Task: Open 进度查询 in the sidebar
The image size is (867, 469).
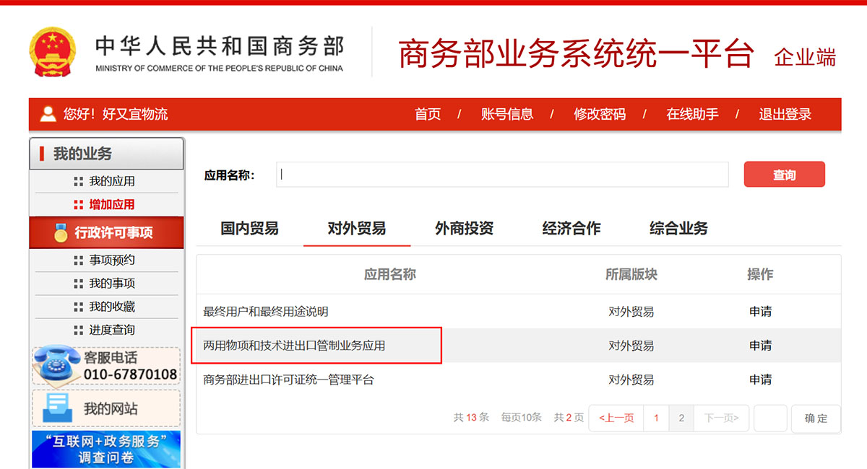Action: pyautogui.click(x=112, y=330)
